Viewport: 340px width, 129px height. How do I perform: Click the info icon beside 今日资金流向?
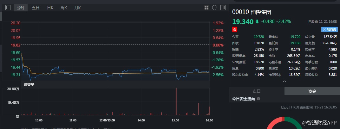click(x=258, y=99)
